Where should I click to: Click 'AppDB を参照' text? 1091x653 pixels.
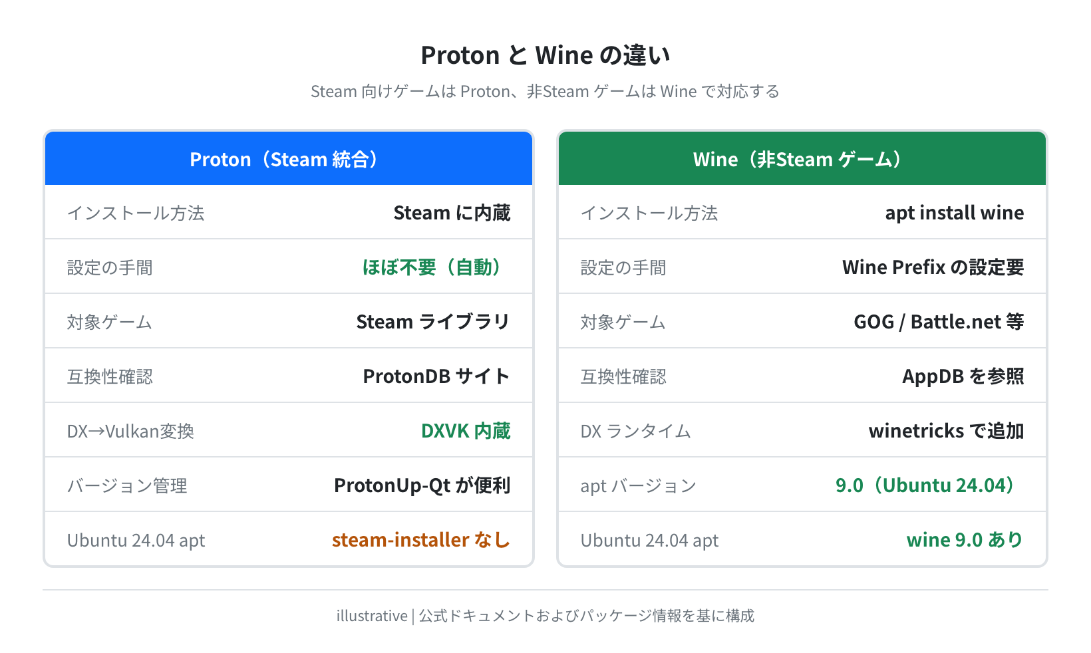[x=963, y=376]
